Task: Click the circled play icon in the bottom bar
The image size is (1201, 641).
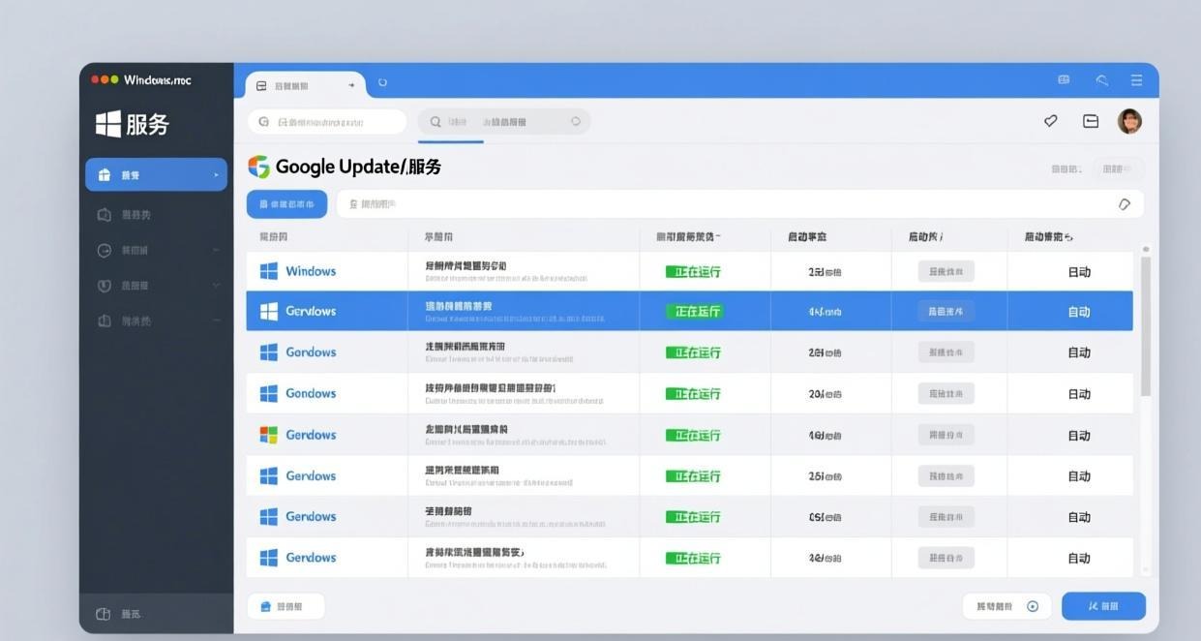Action: coord(1033,606)
